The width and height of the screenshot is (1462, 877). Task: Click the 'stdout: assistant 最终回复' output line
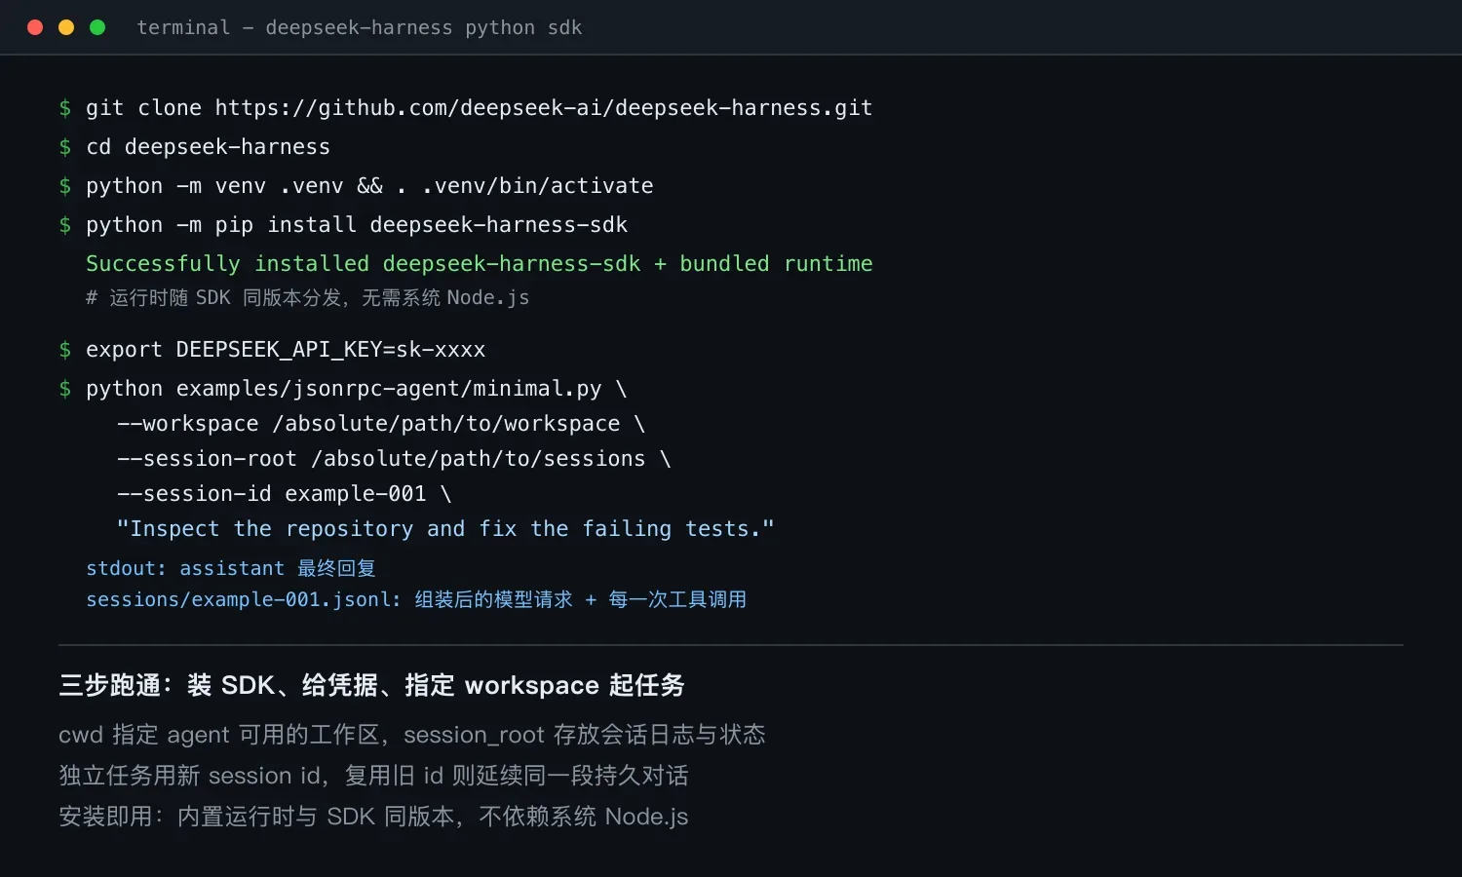(231, 568)
